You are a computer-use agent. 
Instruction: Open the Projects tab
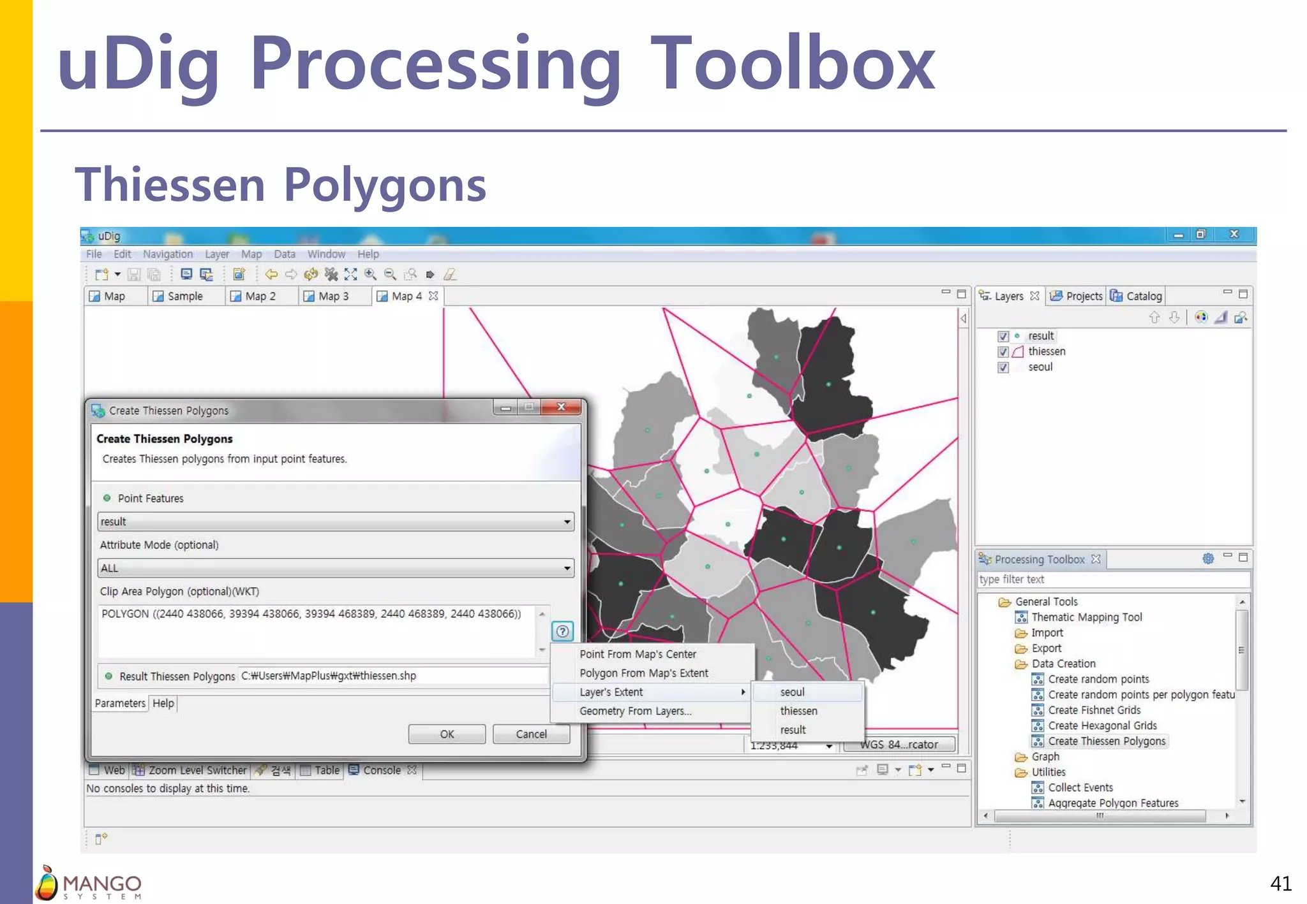[x=1077, y=296]
